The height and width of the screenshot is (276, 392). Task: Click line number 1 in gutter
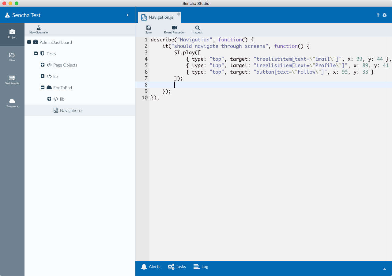[146, 40]
